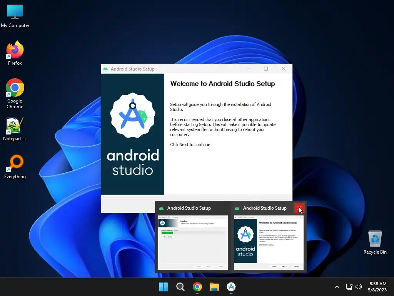Image resolution: width=394 pixels, height=296 pixels.
Task: Click the 'Welcome to Android Studio Setup' heading
Action: pos(223,84)
